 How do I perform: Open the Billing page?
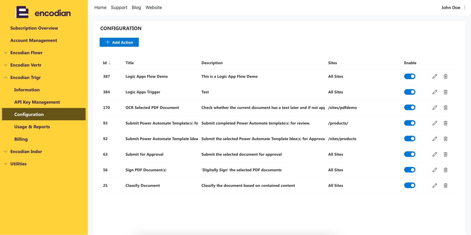click(21, 139)
